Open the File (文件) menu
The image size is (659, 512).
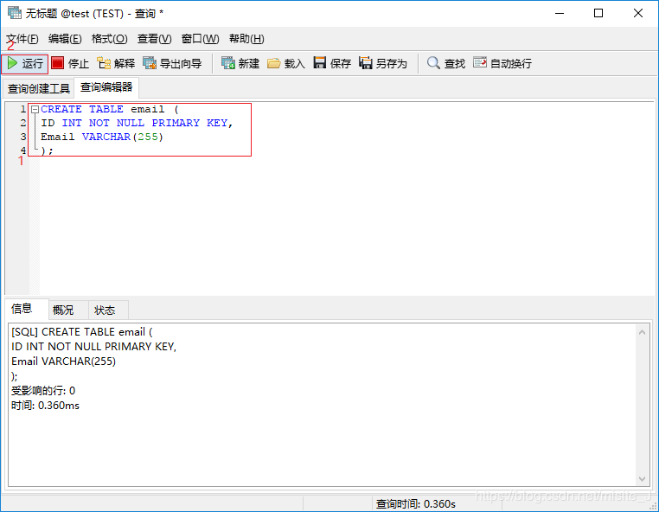pos(22,39)
